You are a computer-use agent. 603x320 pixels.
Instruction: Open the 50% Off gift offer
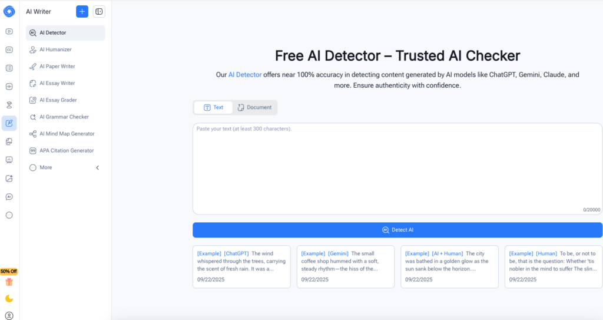tap(9, 278)
